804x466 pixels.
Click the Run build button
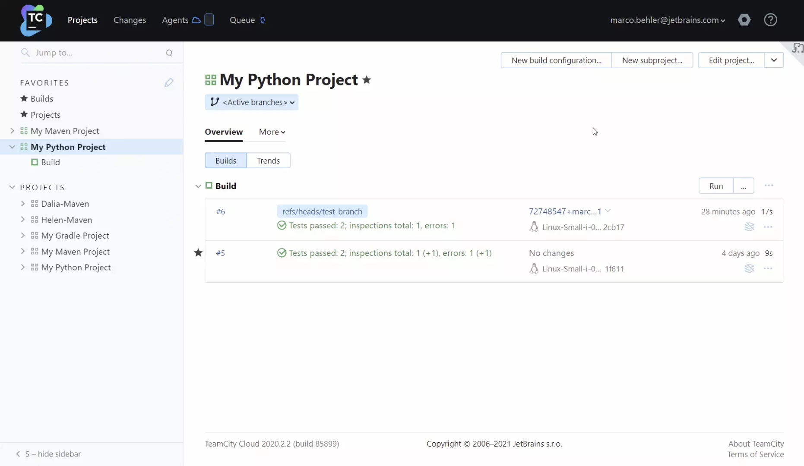pyautogui.click(x=715, y=186)
